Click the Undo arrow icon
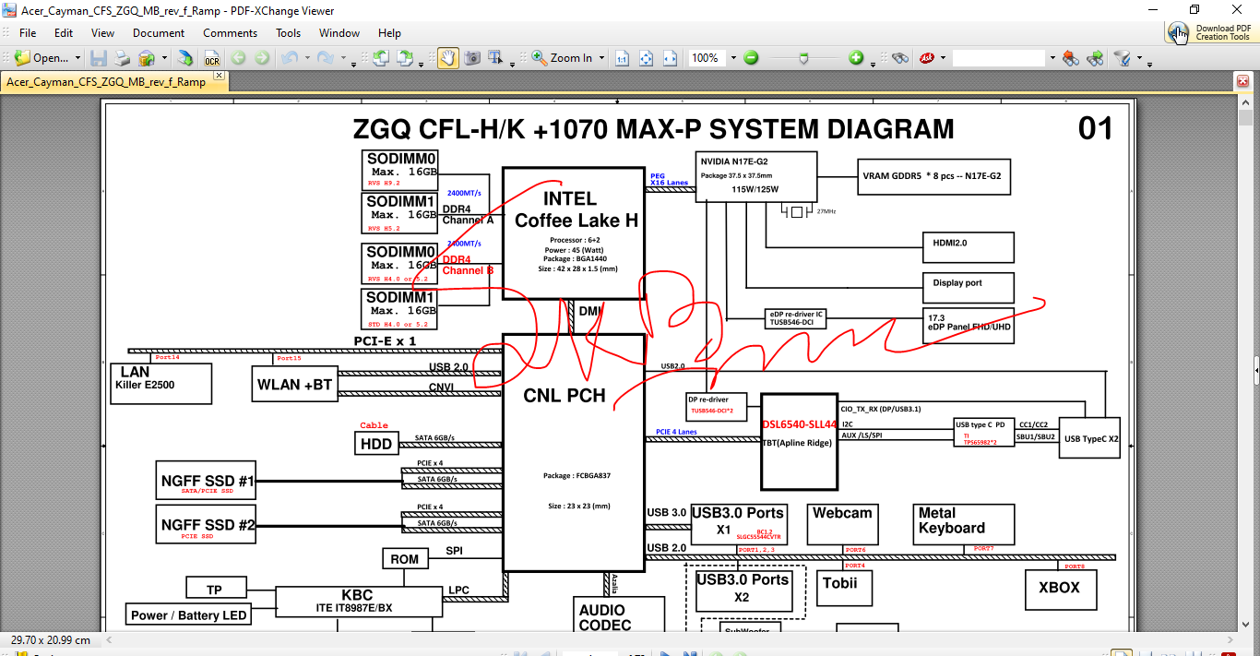Image resolution: width=1260 pixels, height=656 pixels. (x=289, y=58)
